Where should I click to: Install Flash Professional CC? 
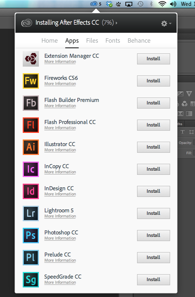click(x=154, y=125)
